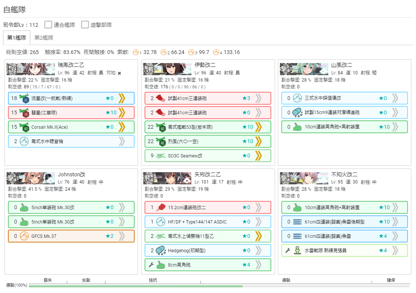416x293 pixels.
Task: Select the SO3C Seamew改 seaplane icon
Action: [x=160, y=156]
